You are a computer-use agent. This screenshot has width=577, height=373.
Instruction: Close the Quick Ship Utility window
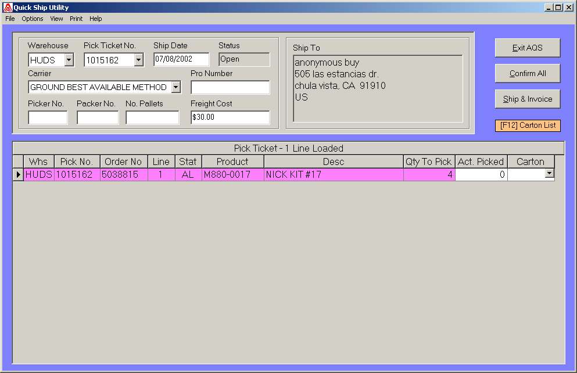(x=568, y=8)
